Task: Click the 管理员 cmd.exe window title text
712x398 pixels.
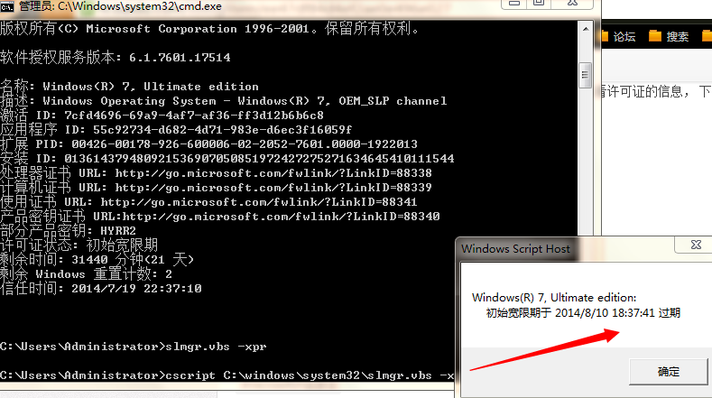Action: tap(120, 6)
